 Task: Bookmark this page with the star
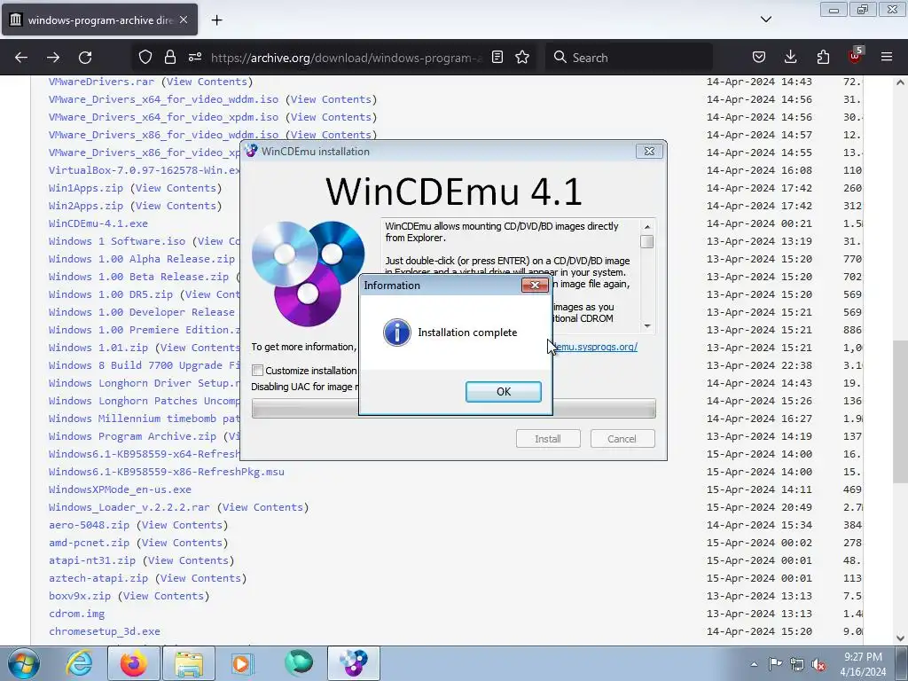(522, 57)
